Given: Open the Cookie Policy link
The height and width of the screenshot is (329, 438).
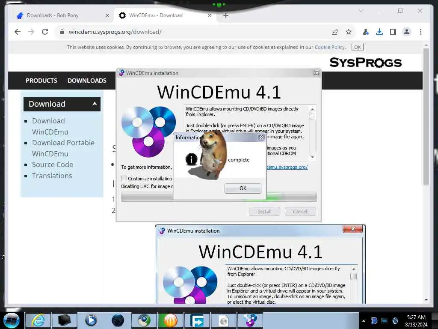Looking at the screenshot, I should coord(330,47).
